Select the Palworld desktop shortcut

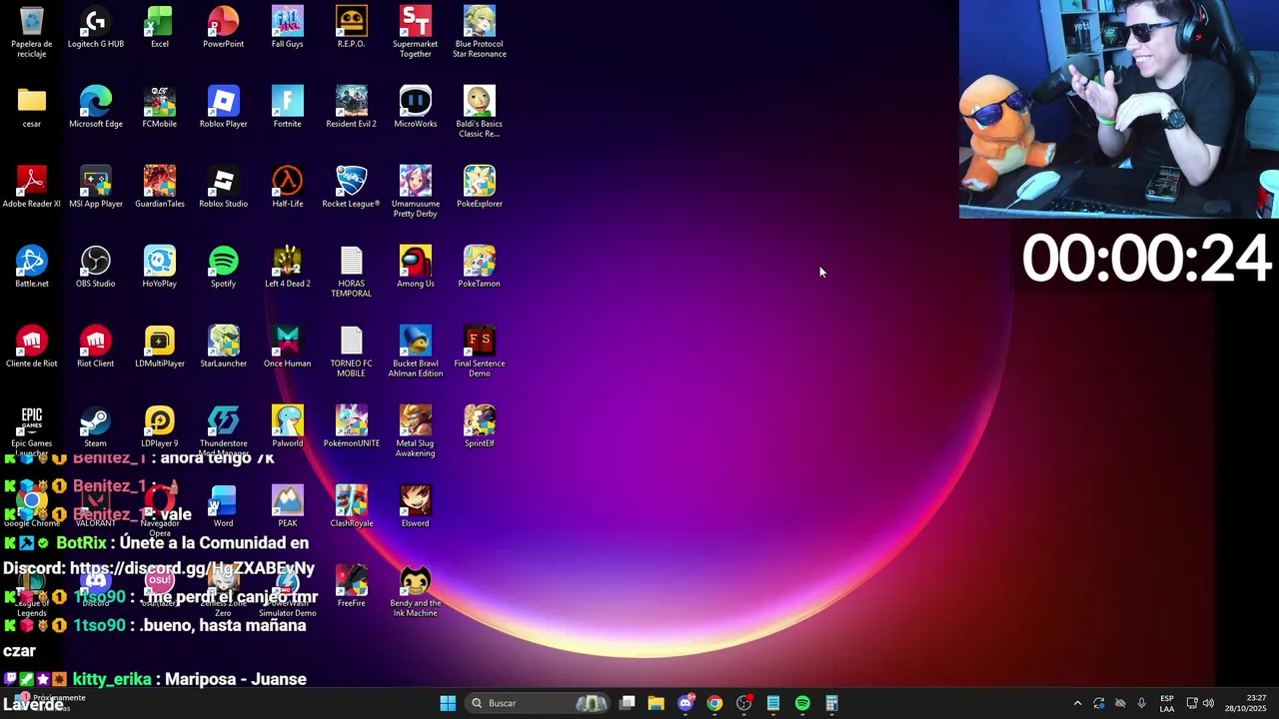[x=288, y=427]
